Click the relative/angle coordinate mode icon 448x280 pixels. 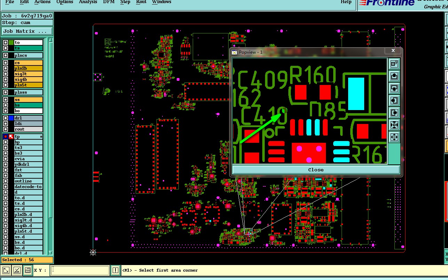[x=17, y=270]
